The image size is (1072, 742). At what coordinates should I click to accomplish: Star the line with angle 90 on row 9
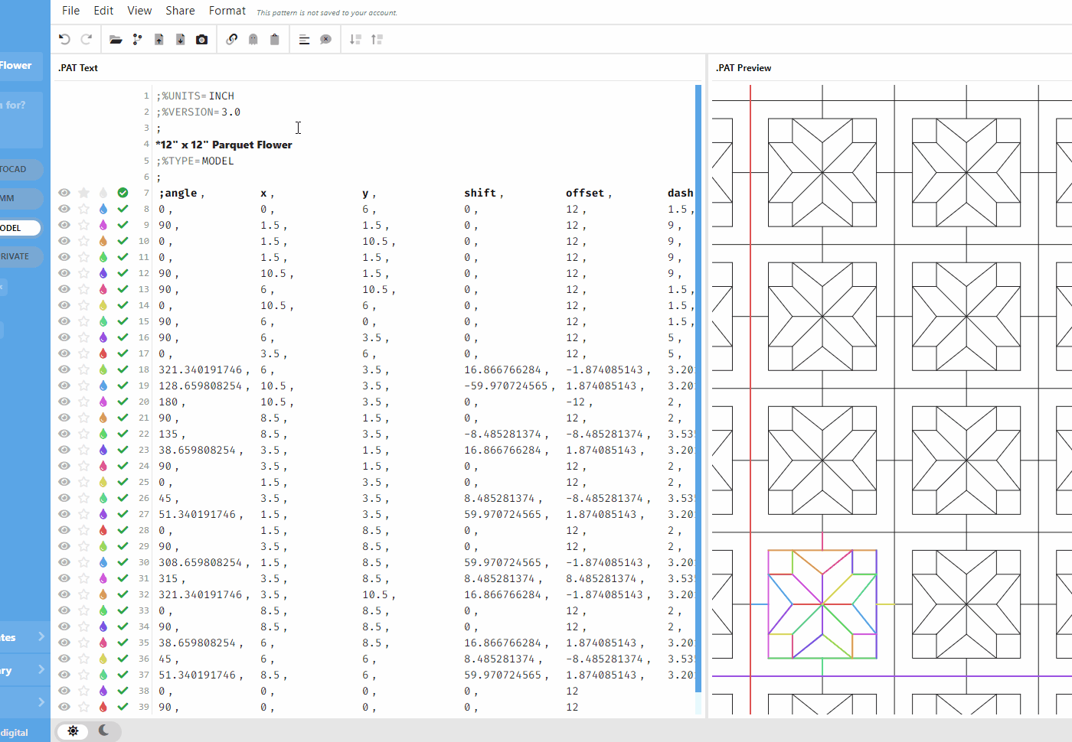(x=83, y=225)
